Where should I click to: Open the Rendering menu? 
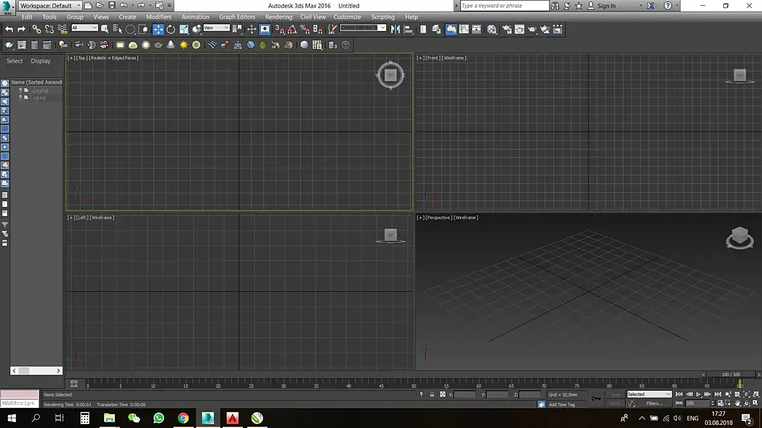278,17
